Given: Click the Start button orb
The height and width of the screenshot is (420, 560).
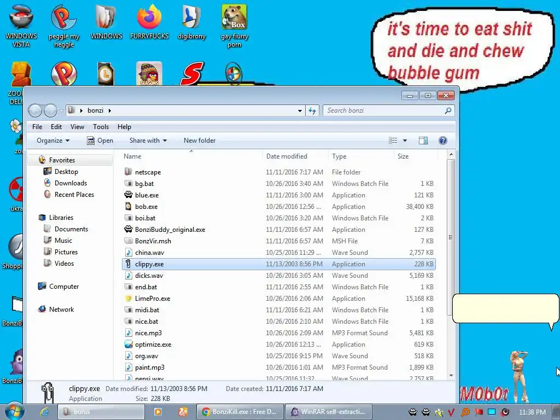Looking at the screenshot, I should pyautogui.click(x=14, y=411).
